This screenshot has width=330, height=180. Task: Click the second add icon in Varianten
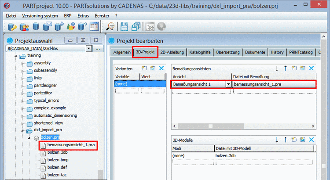tap(153, 68)
